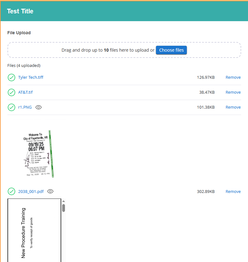Click the New Procedure Training PDF page
This screenshot has height=262, width=248.
click(x=34, y=232)
